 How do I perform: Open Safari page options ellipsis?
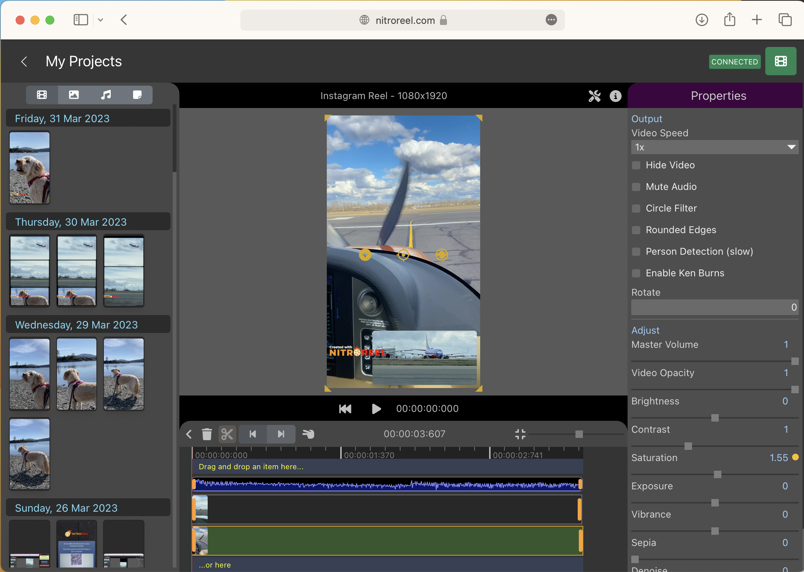[x=551, y=20]
